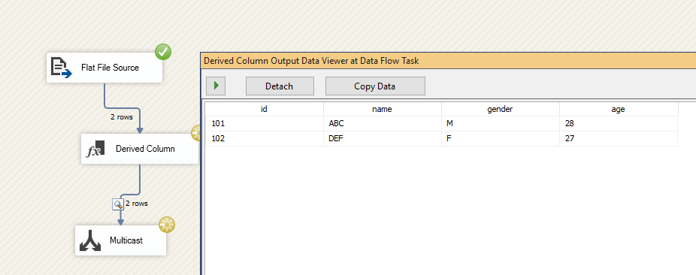The image size is (696, 275).
Task: Select the cell containing 101
Action: [264, 124]
